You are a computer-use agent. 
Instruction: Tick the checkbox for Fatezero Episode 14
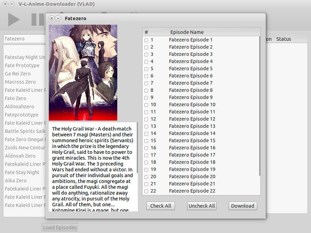[146, 133]
